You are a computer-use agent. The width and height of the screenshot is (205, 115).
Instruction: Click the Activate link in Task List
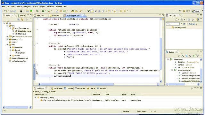[193, 24]
